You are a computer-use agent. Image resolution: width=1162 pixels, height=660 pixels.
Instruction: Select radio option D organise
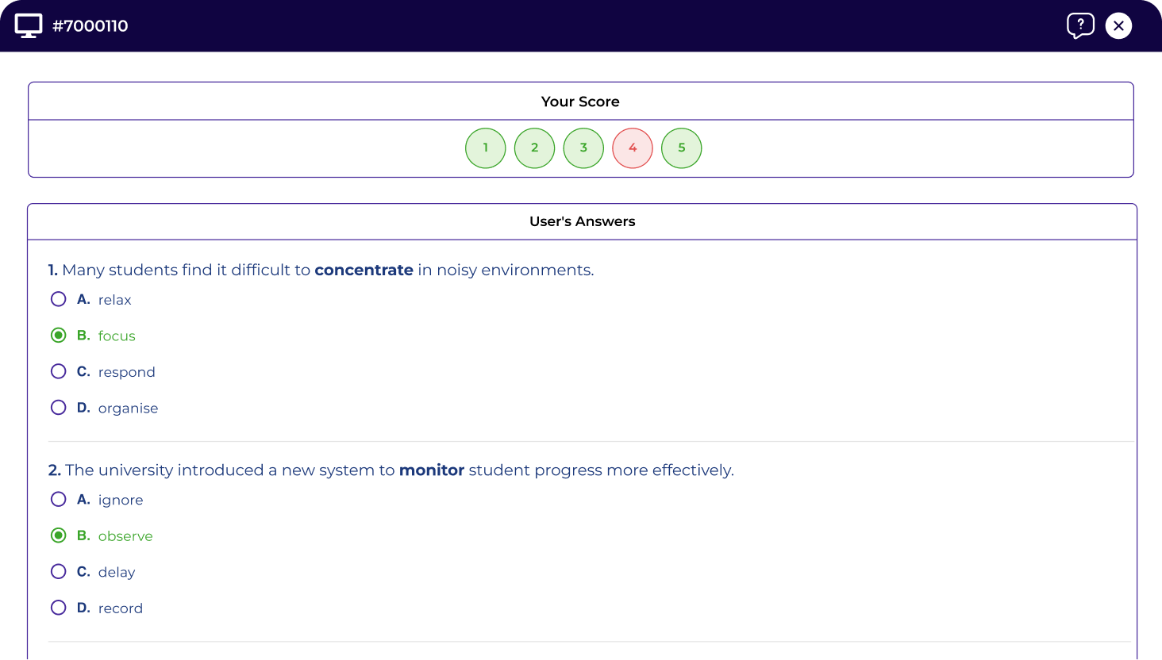[x=59, y=408]
